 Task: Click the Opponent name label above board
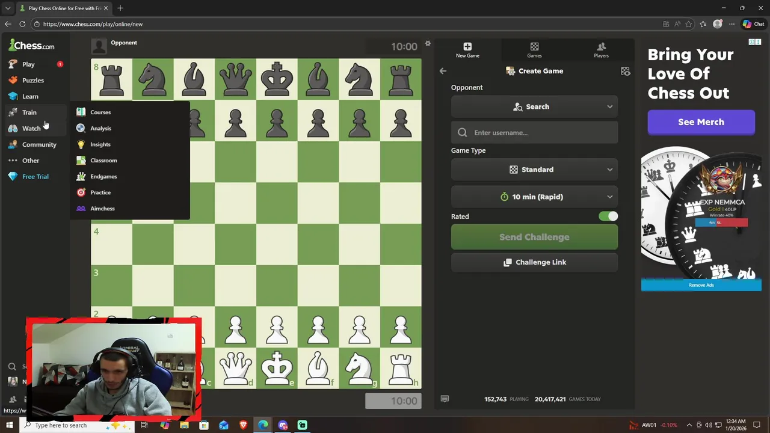124,43
